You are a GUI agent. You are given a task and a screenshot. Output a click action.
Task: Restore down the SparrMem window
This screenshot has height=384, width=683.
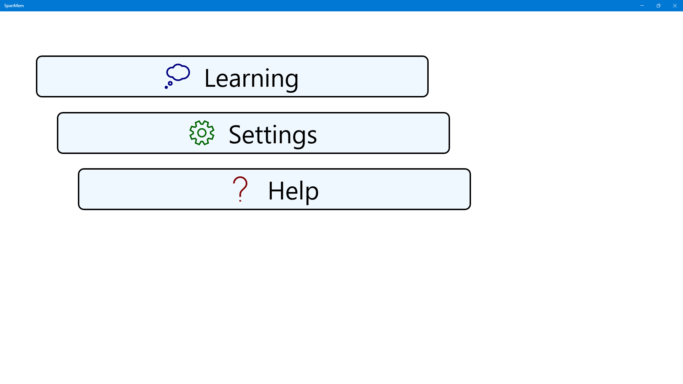(x=658, y=6)
